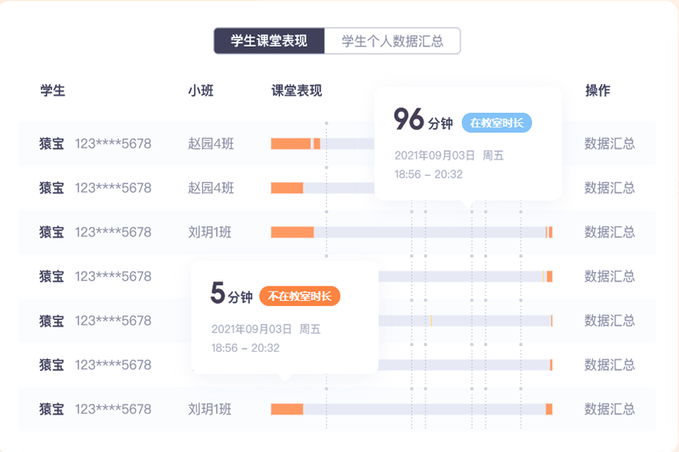
Task: Click orange end segment of third row's bar
Action: tap(550, 232)
